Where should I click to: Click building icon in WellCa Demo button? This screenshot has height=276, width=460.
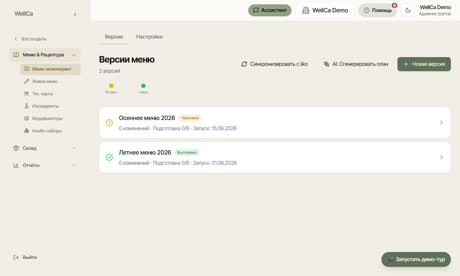tap(306, 10)
